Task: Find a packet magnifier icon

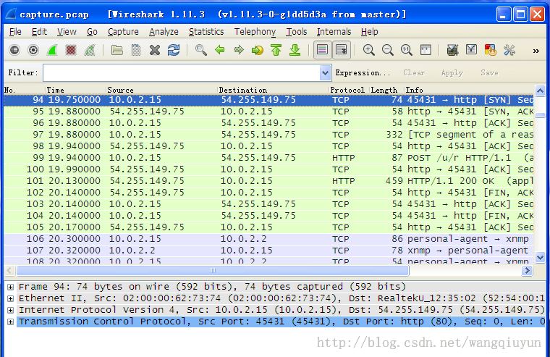Action: 200,50
